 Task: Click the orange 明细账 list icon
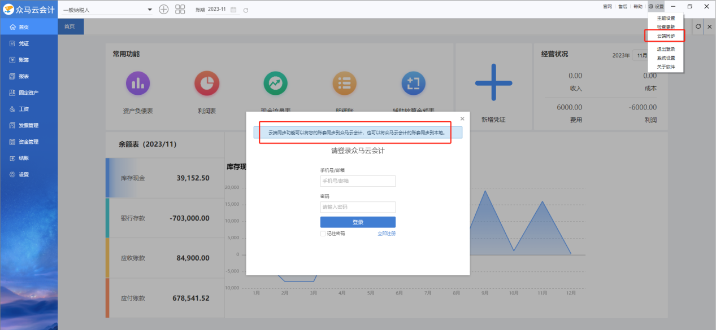tap(344, 83)
